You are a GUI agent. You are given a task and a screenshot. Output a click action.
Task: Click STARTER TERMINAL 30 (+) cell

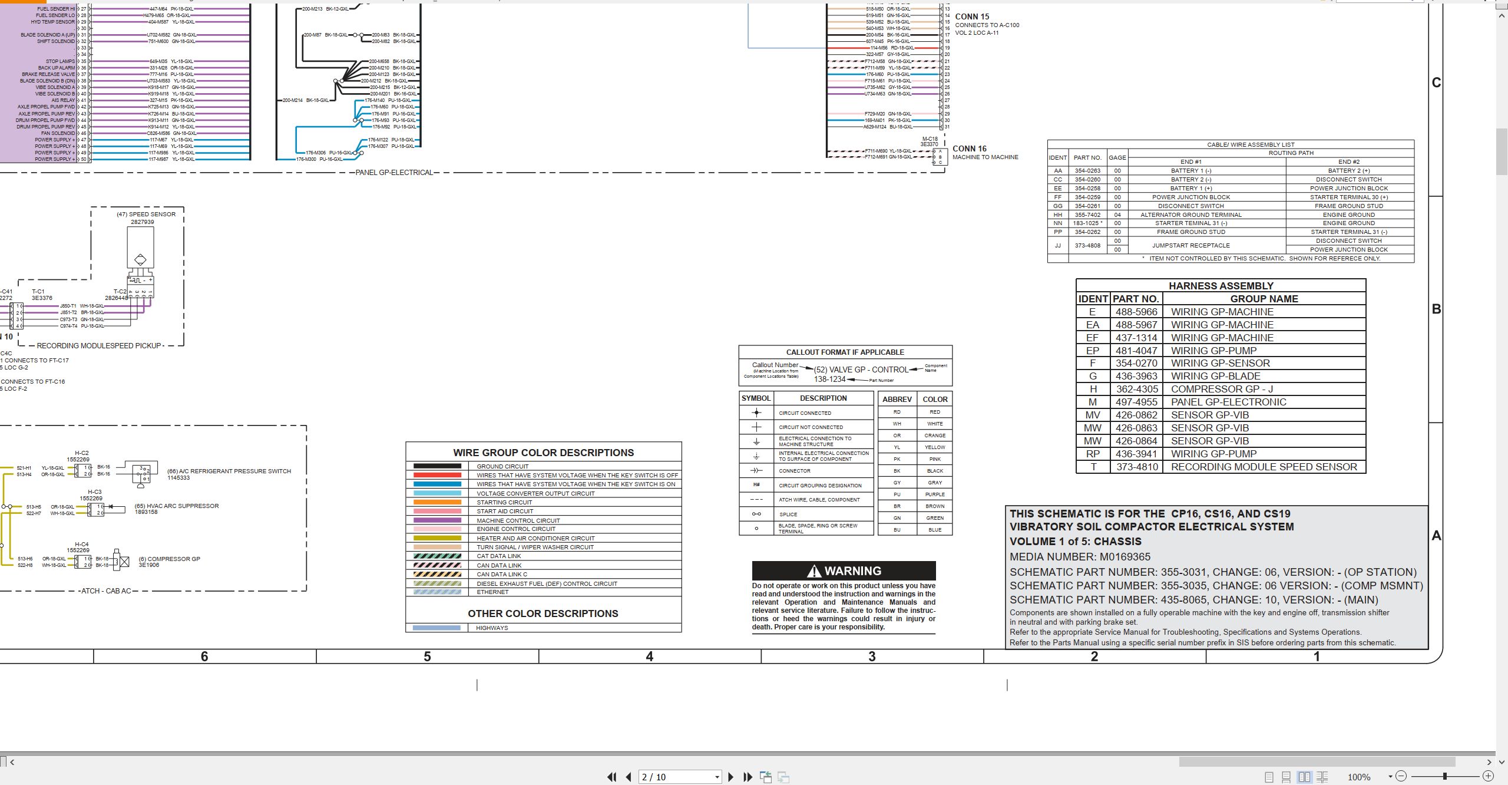(1348, 197)
